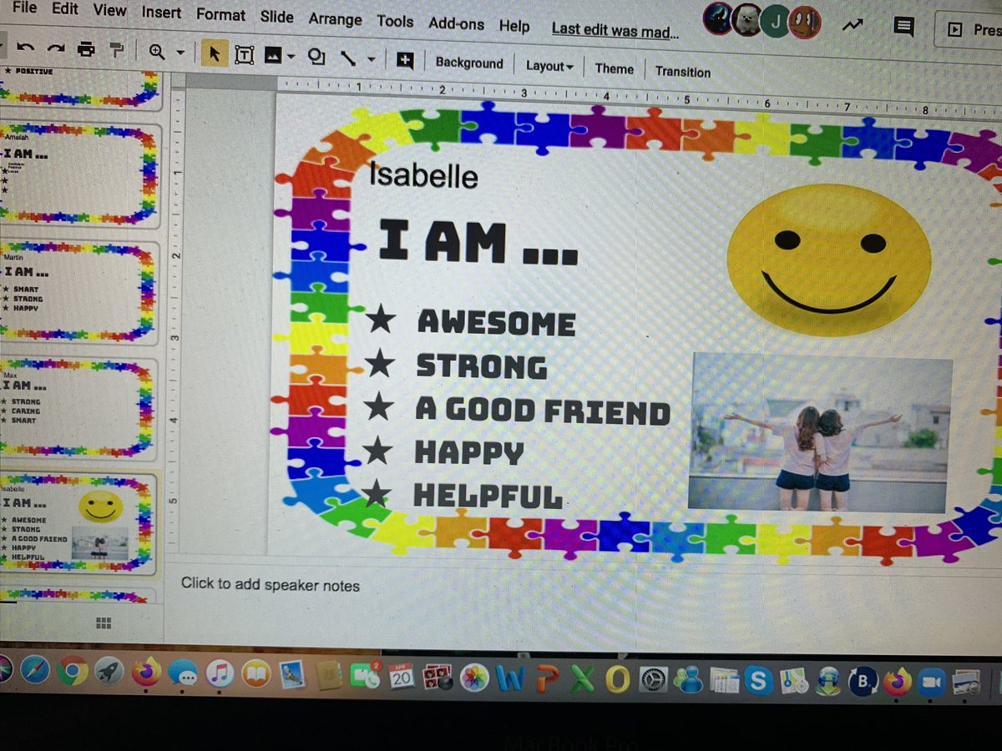This screenshot has width=1002, height=751.
Task: Open the activity dashboard trend icon
Action: 853,26
